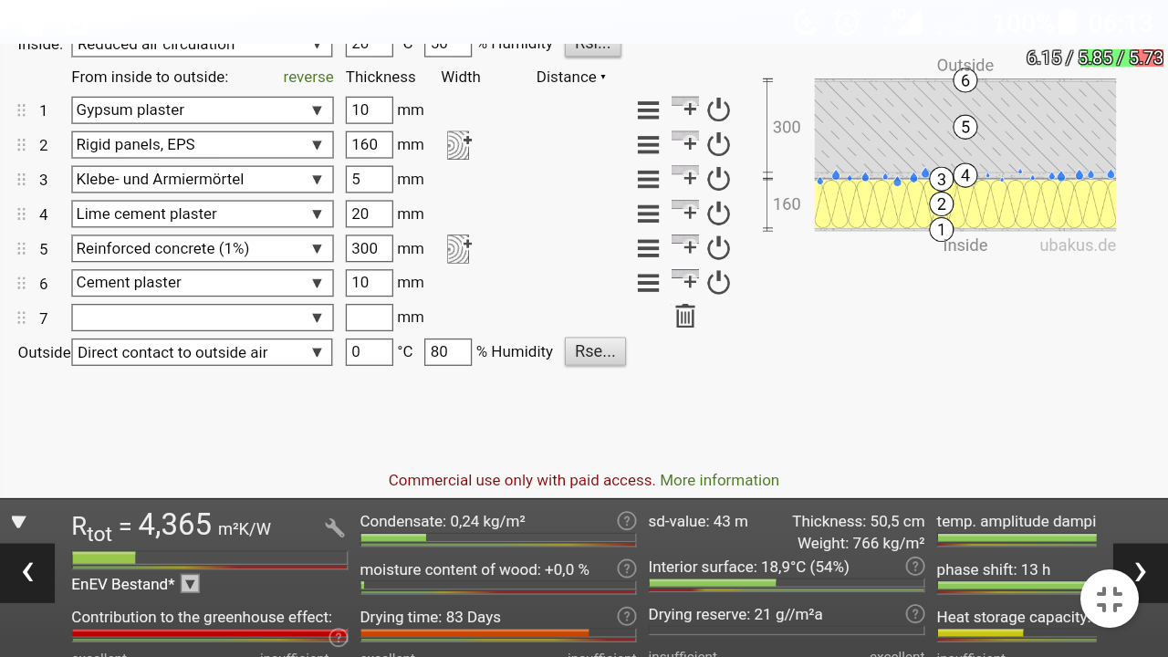Open the hamburger menu for Reinforced concrete layer
The height and width of the screenshot is (657, 1168).
point(648,249)
